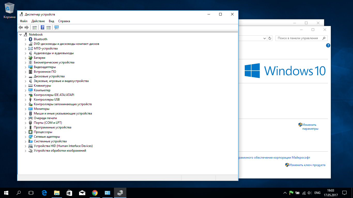
Task: Expand the Контроллеры USB node
Action: (x=25, y=100)
